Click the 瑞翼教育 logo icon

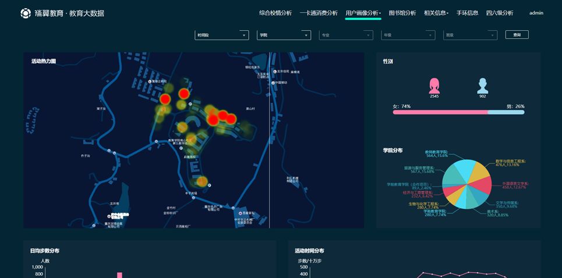coord(26,13)
